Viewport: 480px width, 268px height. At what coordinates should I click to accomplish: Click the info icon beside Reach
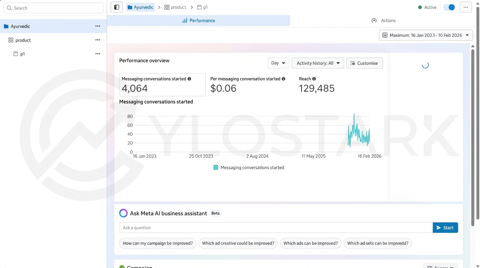(314, 79)
